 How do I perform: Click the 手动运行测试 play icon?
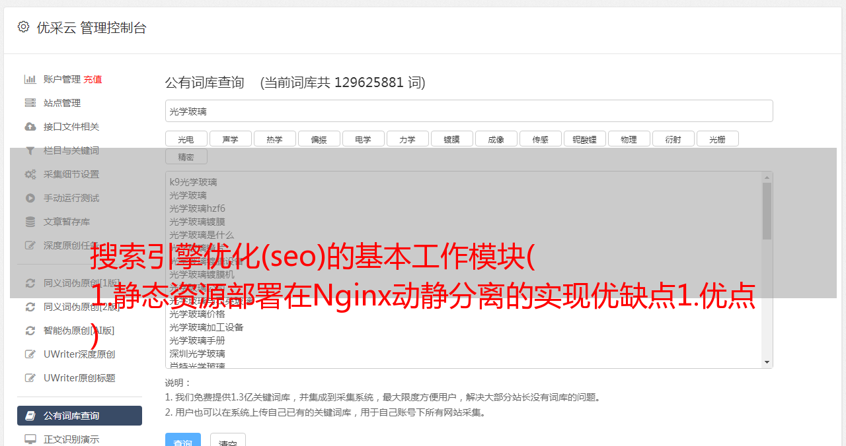[x=30, y=198]
